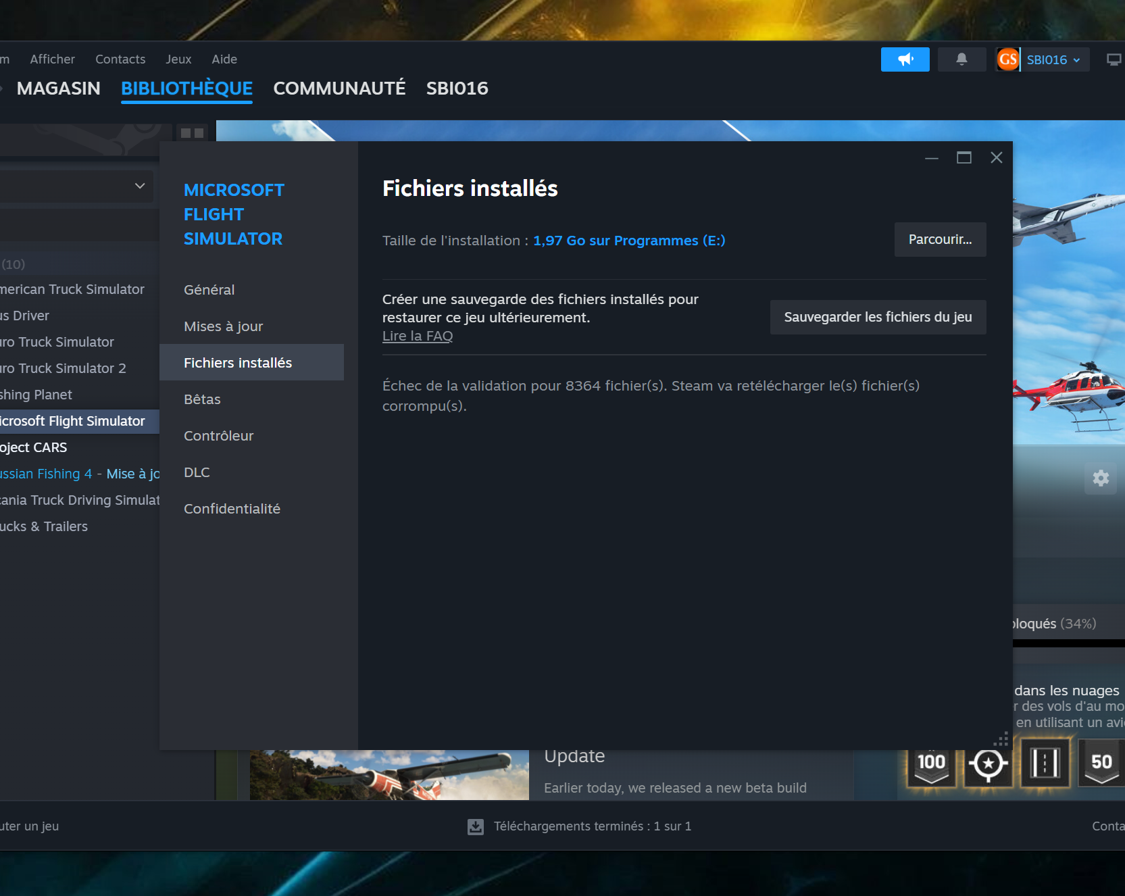
Task: Close the properties dialog
Action: (x=997, y=158)
